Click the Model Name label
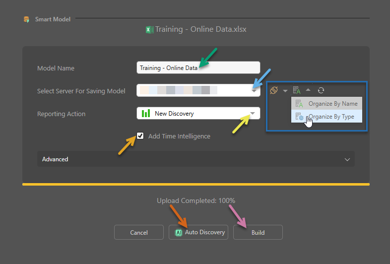 pyautogui.click(x=56, y=68)
